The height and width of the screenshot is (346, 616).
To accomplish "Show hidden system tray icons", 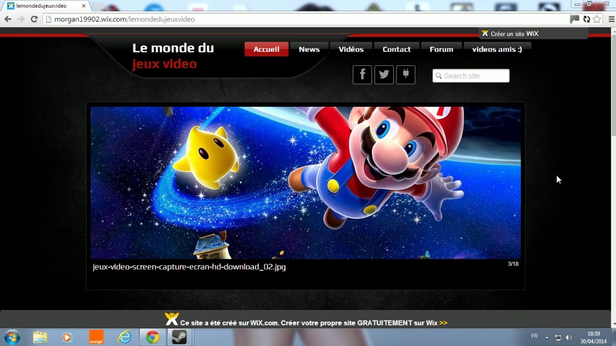I will coord(547,337).
